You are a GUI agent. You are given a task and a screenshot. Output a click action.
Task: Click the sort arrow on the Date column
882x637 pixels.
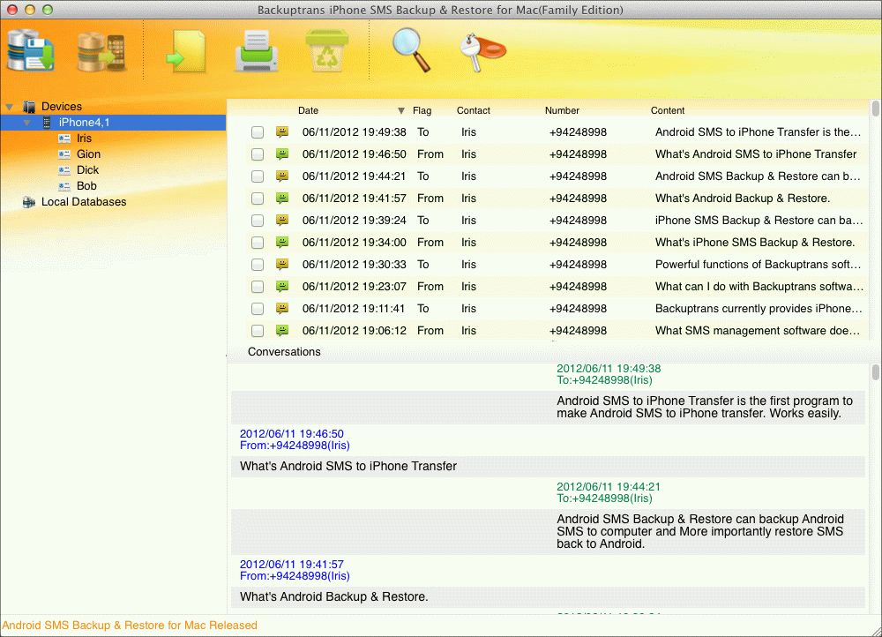tap(401, 110)
